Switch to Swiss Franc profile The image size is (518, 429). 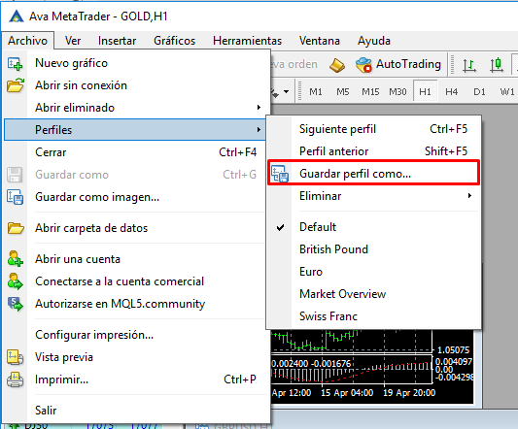click(x=373, y=316)
